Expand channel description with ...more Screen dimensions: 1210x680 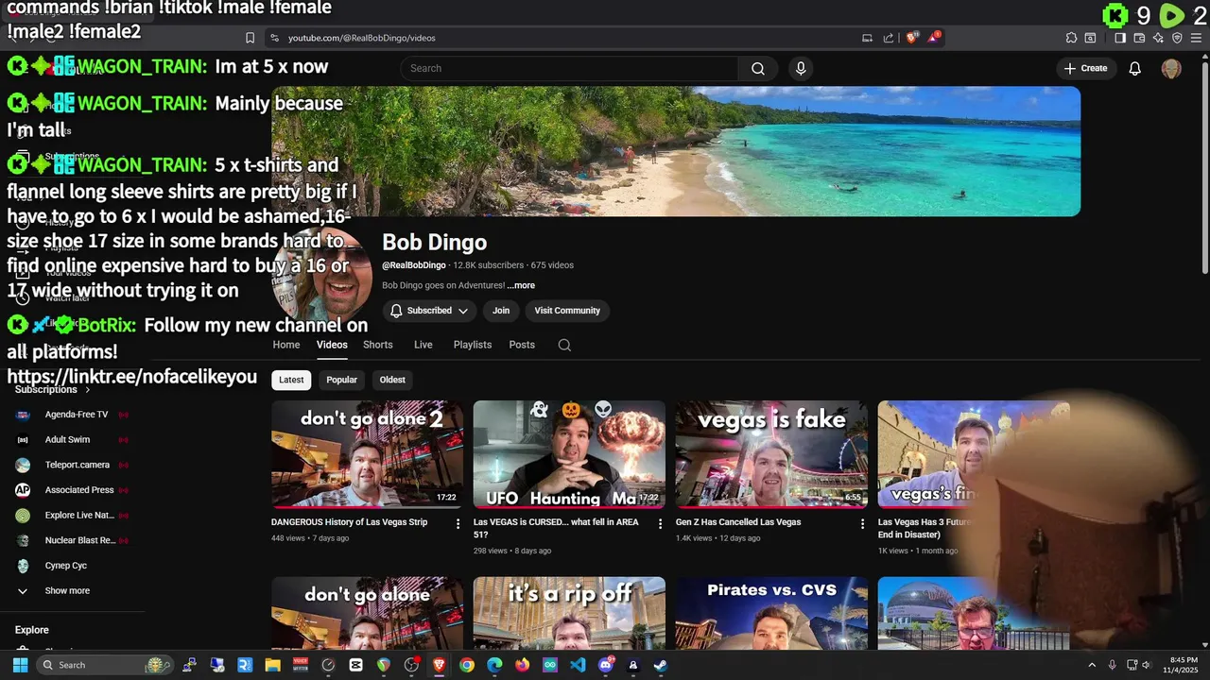(x=521, y=285)
